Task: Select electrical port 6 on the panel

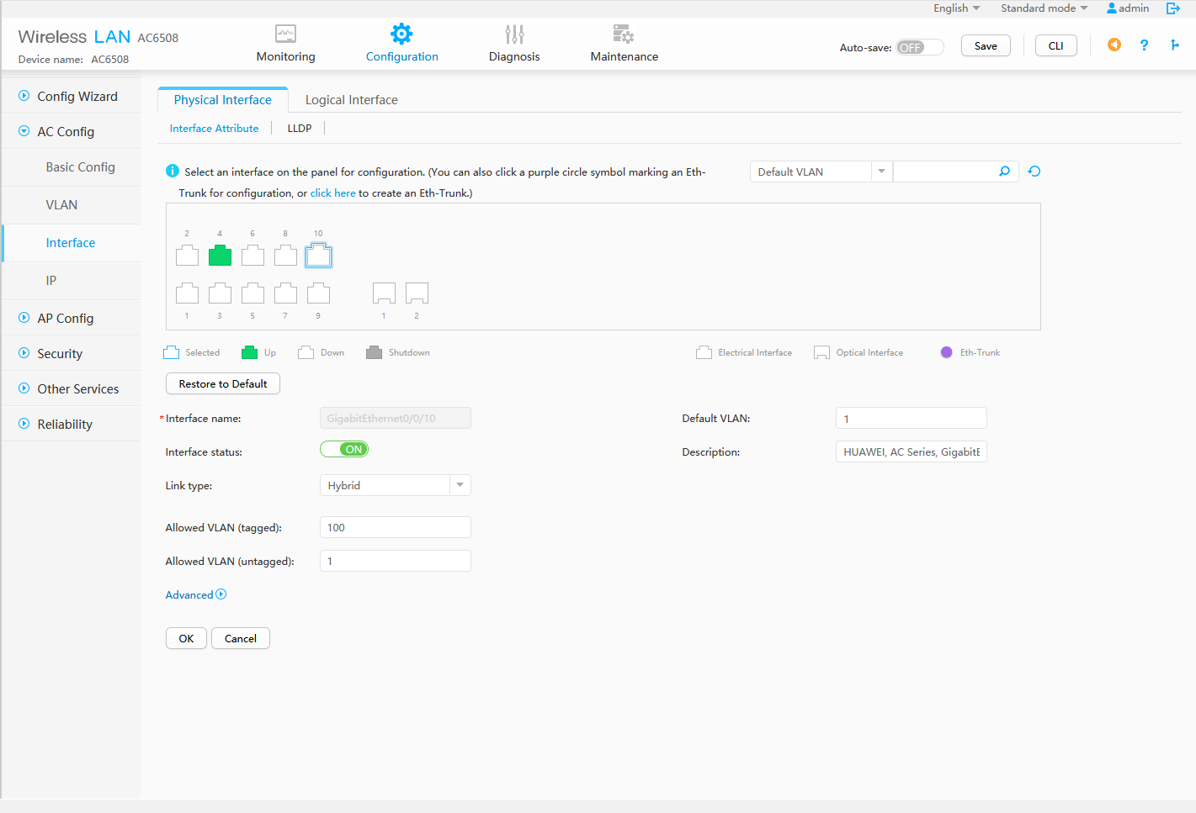Action: [252, 256]
